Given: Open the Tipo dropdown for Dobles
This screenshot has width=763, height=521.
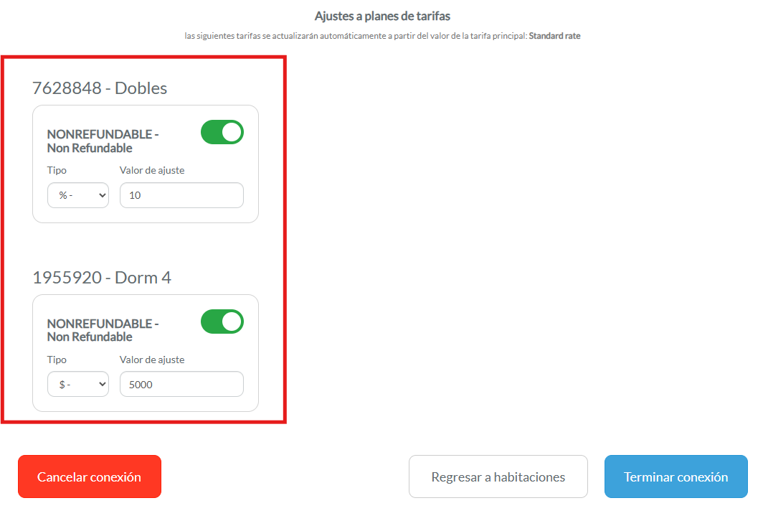Looking at the screenshot, I should point(78,195).
